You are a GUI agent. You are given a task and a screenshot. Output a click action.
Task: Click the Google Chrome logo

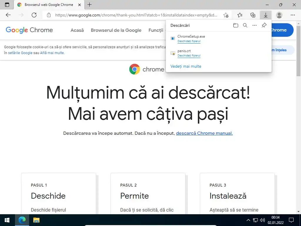[29, 30]
